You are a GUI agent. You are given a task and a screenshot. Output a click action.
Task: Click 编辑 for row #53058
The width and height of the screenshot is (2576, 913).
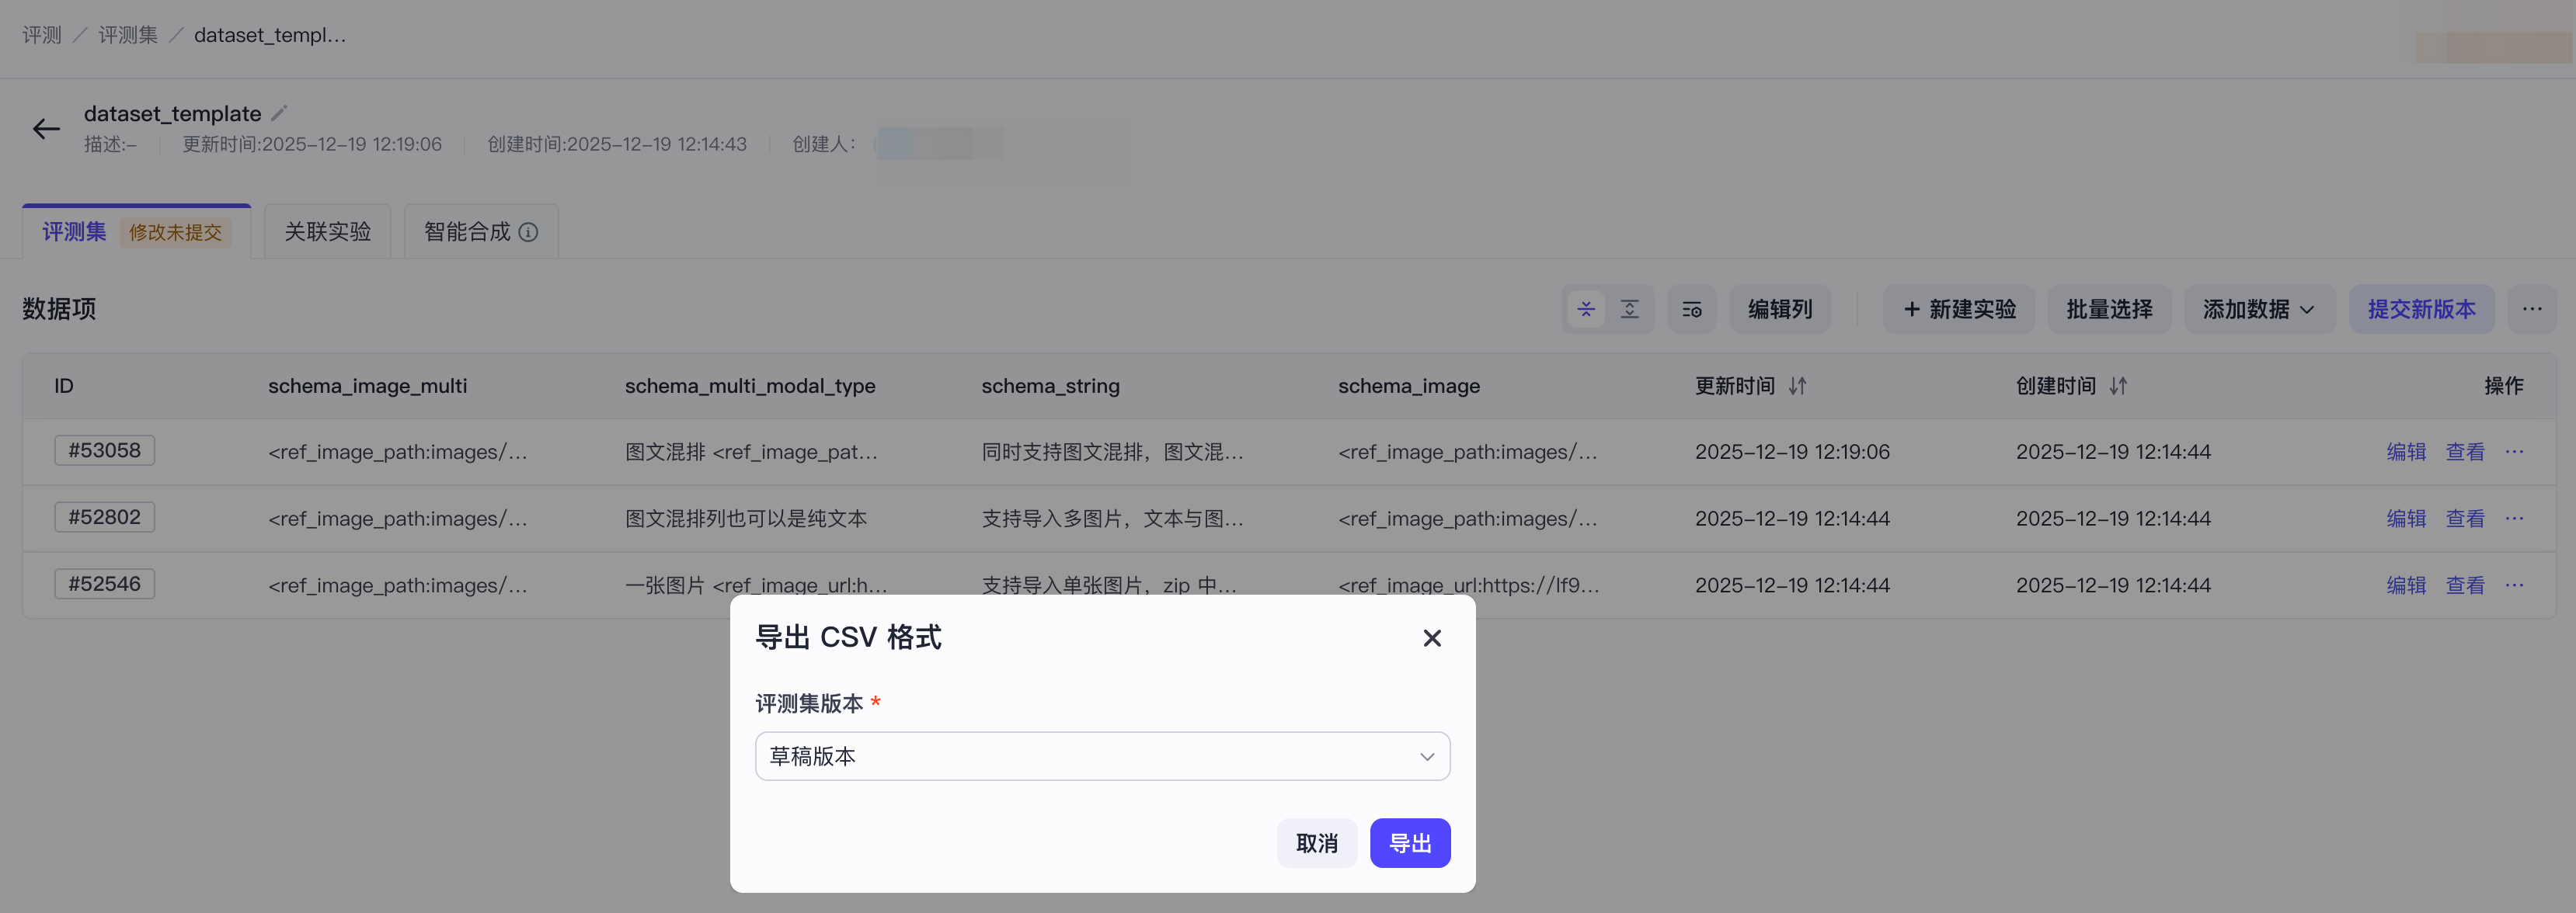coord(2406,452)
